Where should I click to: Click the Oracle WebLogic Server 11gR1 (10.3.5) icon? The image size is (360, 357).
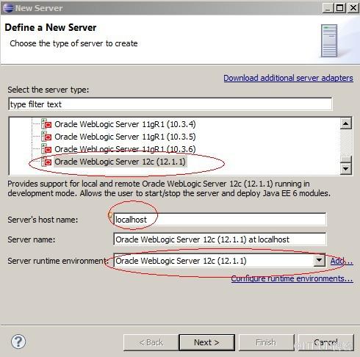[x=46, y=137]
